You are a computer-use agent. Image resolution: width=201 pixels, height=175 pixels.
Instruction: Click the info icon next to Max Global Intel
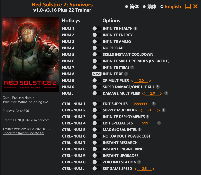pos(140,130)
